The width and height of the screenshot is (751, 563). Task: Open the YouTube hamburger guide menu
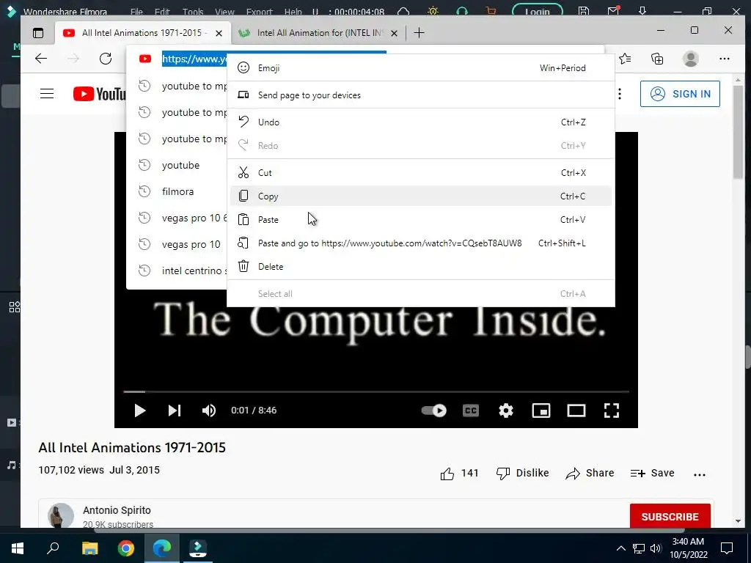(x=47, y=94)
